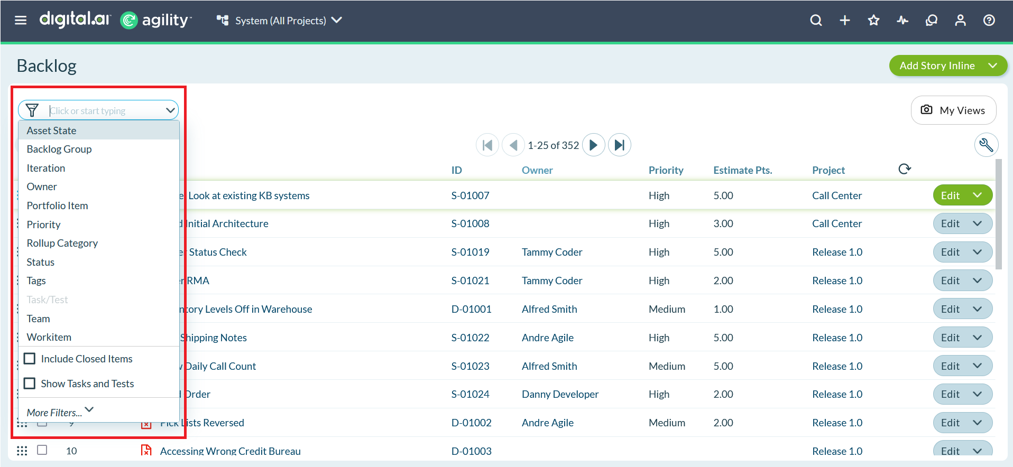Click the digital.ai agility logo
The height and width of the screenshot is (467, 1013).
click(x=115, y=20)
